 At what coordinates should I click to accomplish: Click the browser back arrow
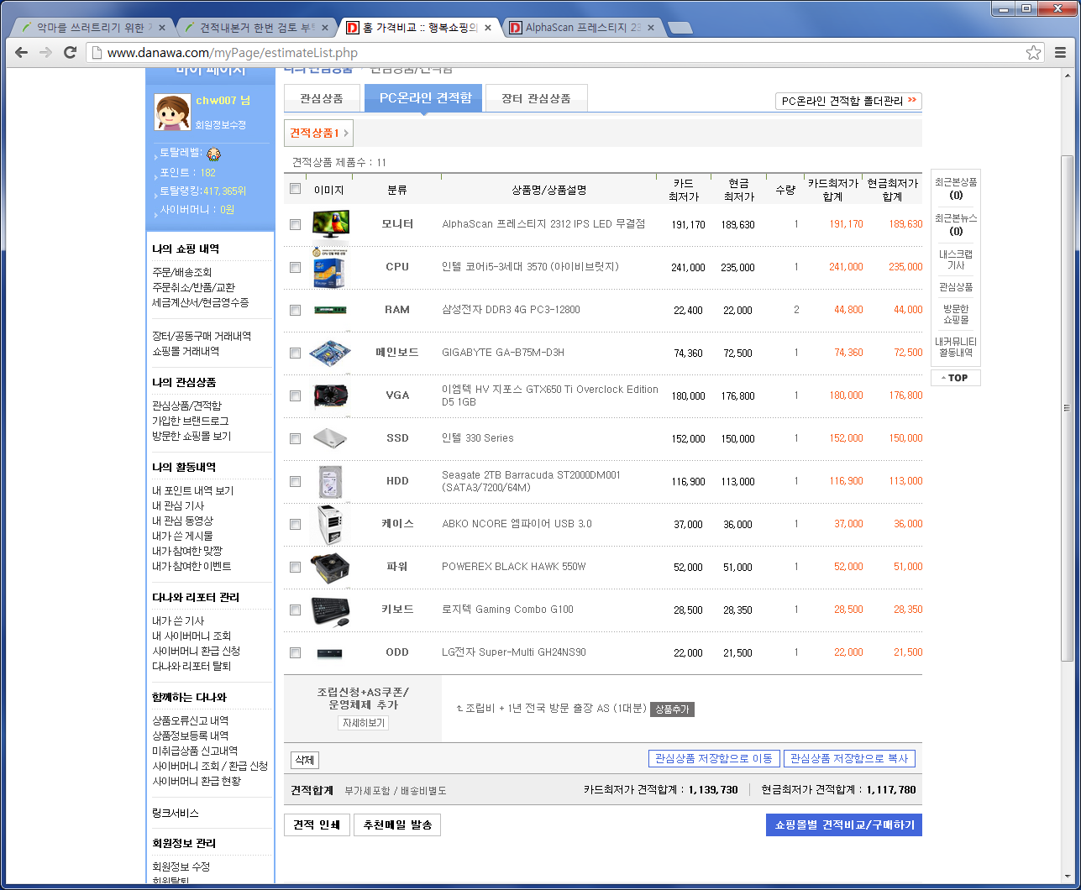22,52
